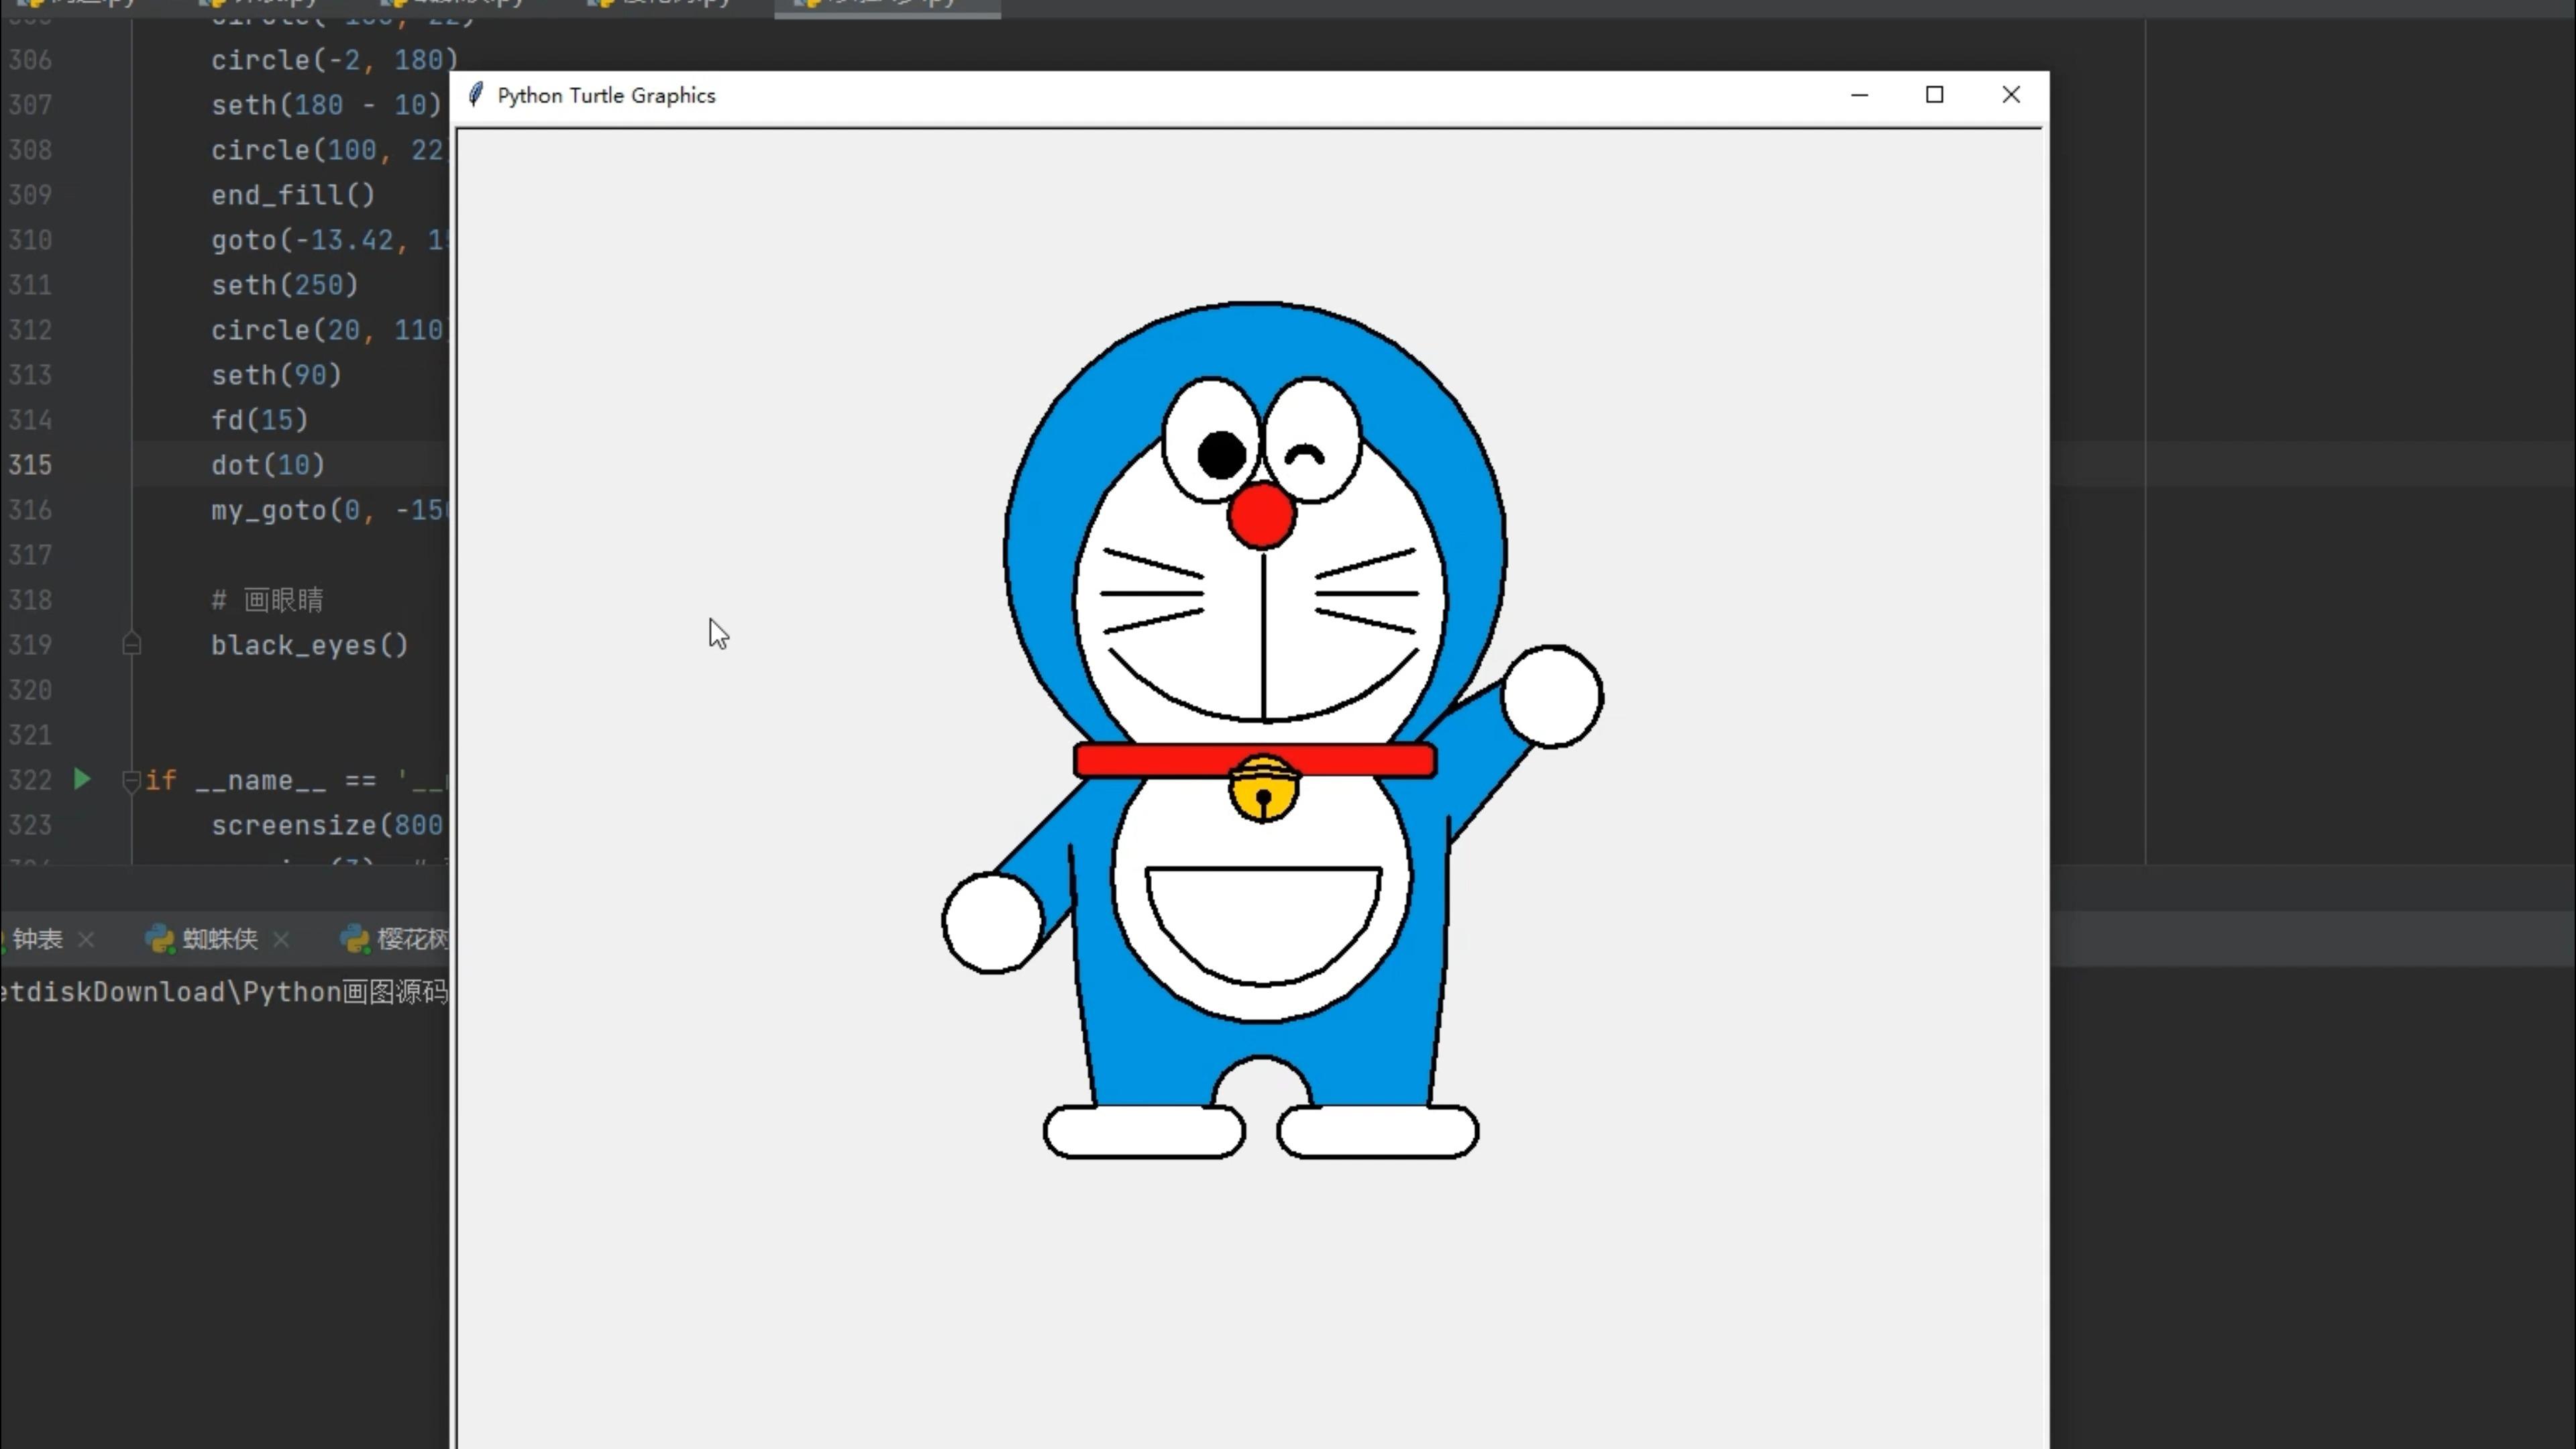Click the Python icon on 蜘蛛侠 tab
Image resolution: width=2576 pixels, height=1449 pixels.
[x=159, y=939]
